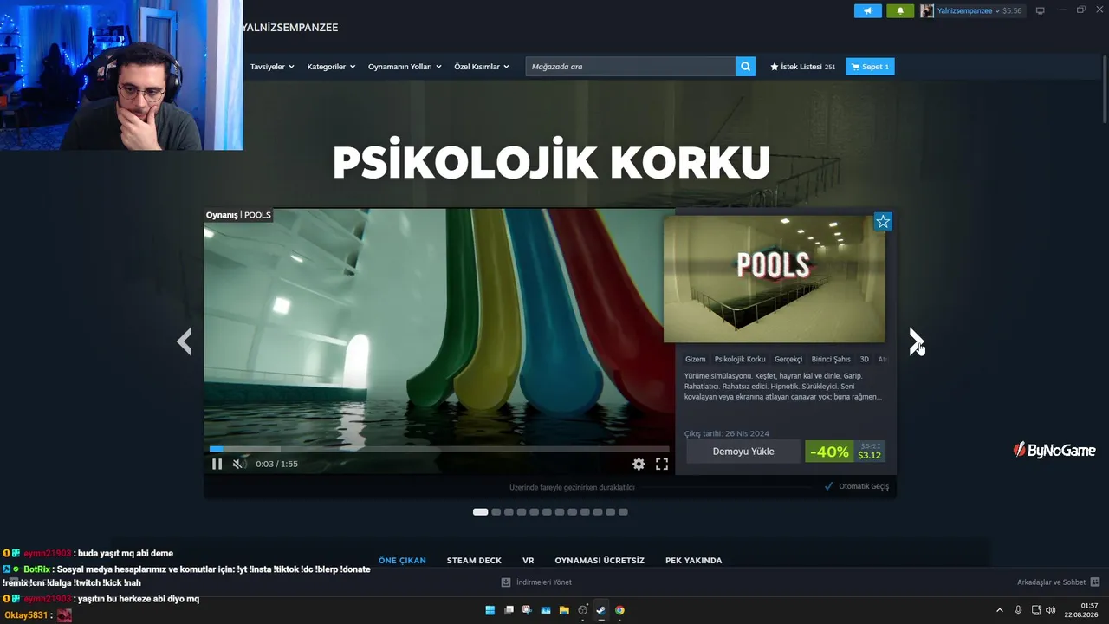The image size is (1109, 624).
Task: Open İndirmeleri Yönet downloads link
Action: pos(543,582)
